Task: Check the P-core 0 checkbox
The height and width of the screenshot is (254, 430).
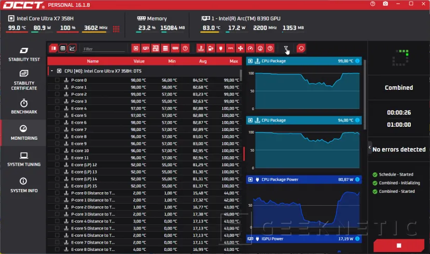Action: (x=57, y=80)
